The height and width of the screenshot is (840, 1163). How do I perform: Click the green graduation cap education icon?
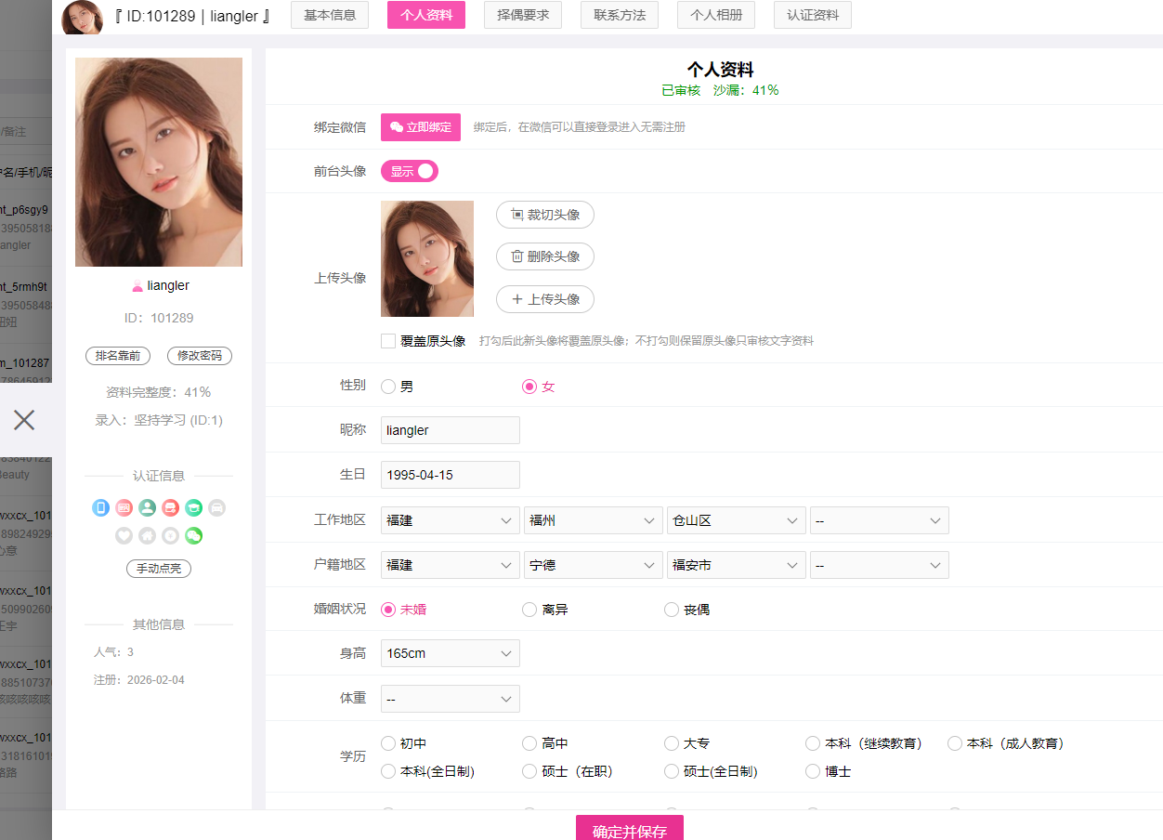193,507
